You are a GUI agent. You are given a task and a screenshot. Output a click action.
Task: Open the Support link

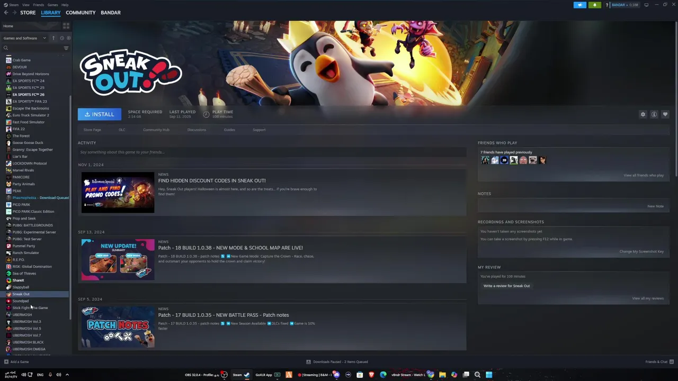pos(259,130)
